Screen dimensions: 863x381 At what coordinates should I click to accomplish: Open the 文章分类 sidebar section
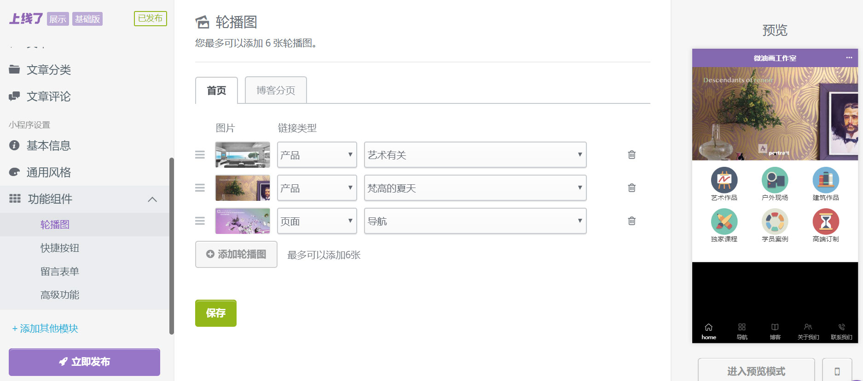51,69
